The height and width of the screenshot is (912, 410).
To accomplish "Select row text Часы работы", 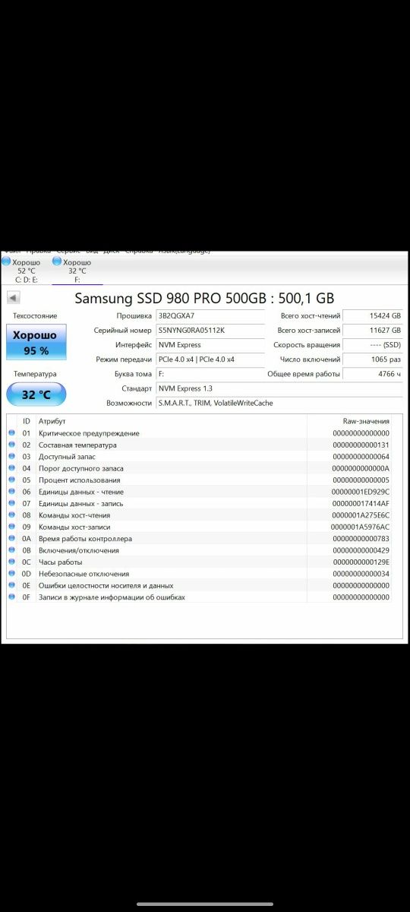I will click(60, 562).
